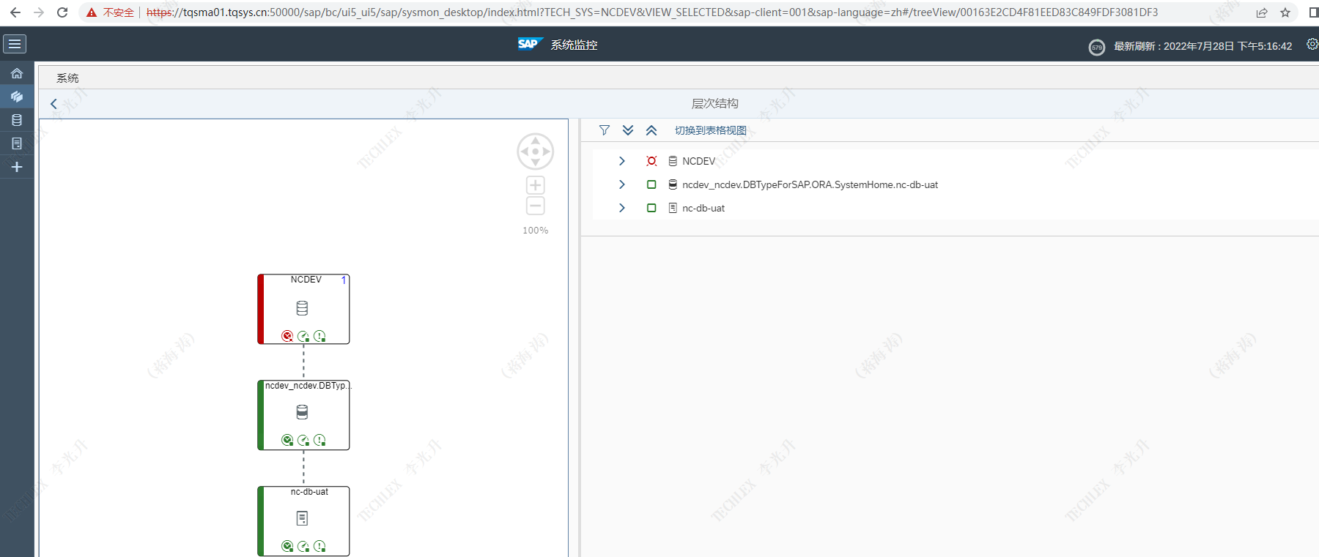
Task: Select ncdev_ncdev.DBTypeForSAP.ORA.SystemHome.nc-db-uat row
Action: [810, 184]
